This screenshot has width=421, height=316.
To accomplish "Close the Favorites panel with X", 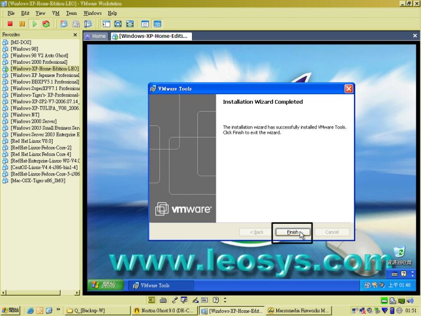I will (x=75, y=35).
